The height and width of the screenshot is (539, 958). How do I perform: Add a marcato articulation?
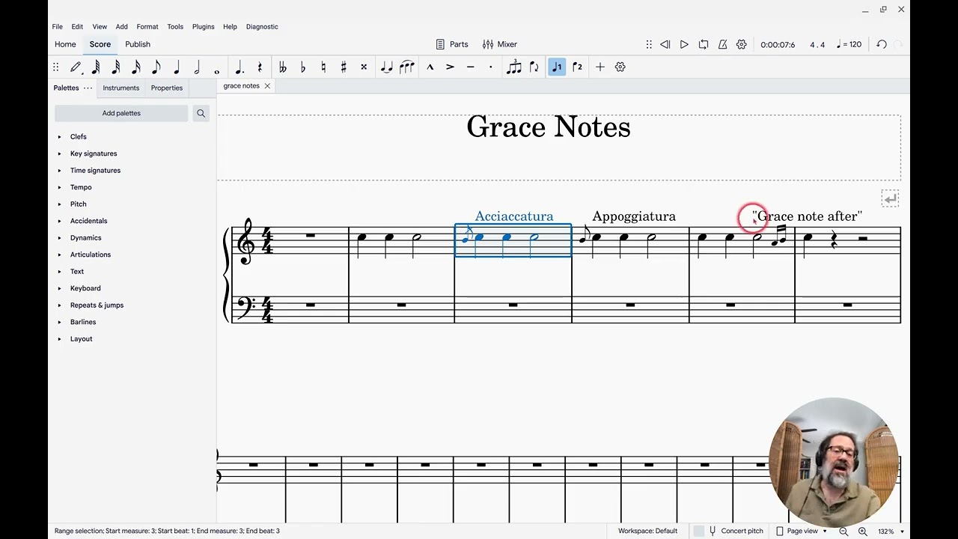430,67
